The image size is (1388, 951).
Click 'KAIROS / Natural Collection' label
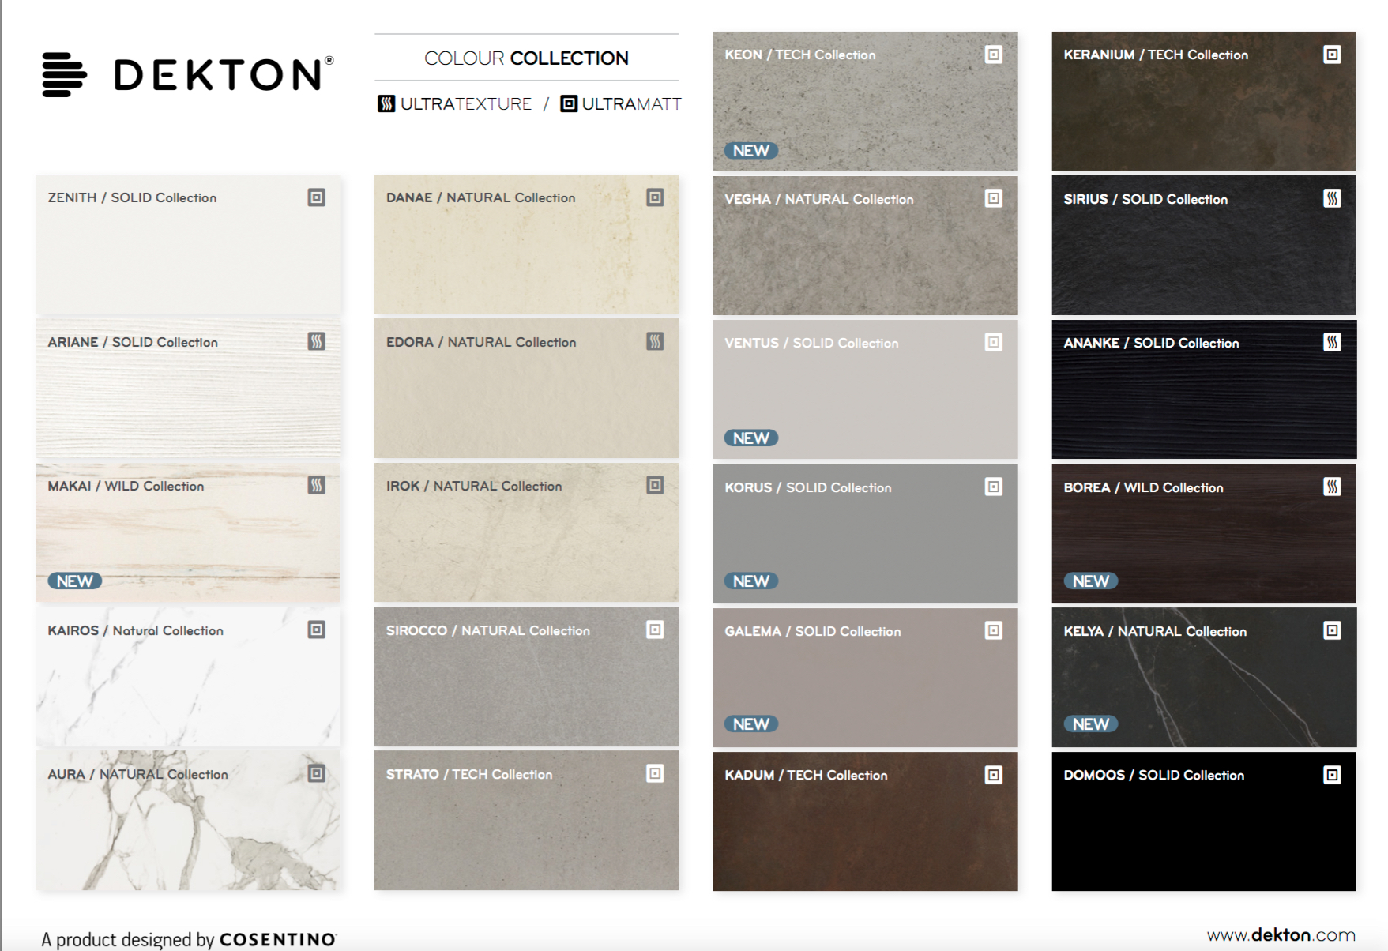[135, 630]
